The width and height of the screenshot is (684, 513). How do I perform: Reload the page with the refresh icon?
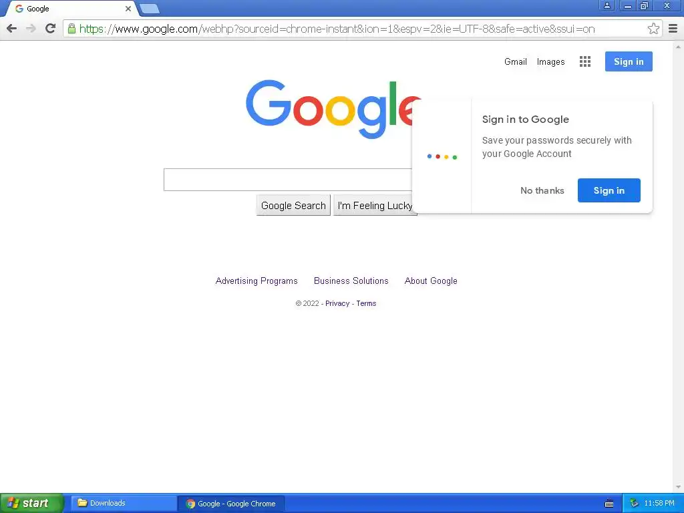tap(51, 28)
